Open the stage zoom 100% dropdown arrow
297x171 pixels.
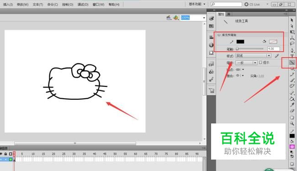[204, 18]
